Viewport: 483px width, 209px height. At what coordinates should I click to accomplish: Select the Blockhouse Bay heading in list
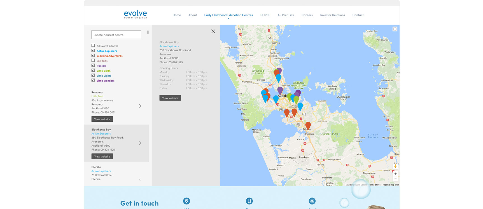[x=101, y=130]
